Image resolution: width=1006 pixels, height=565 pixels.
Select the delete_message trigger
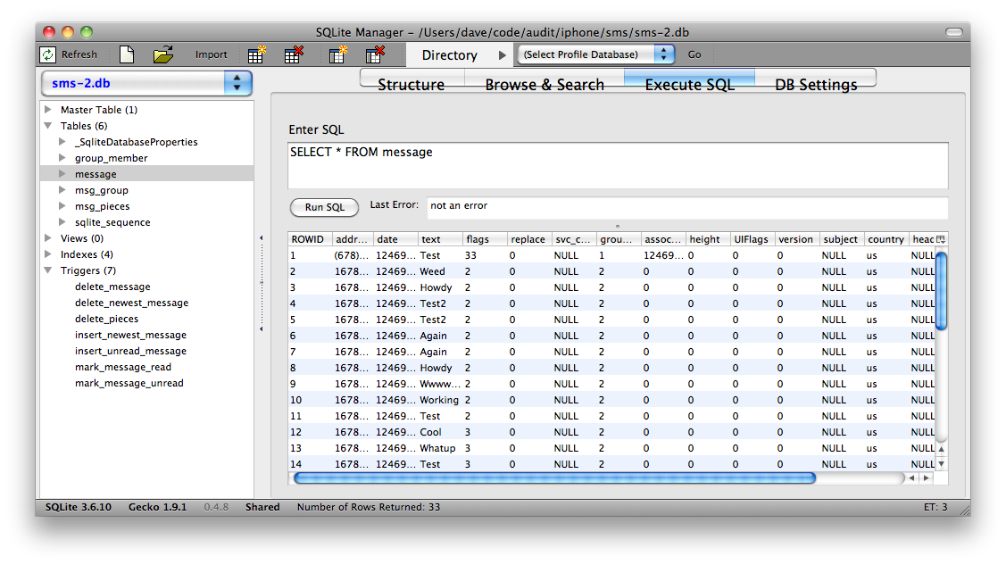[112, 287]
